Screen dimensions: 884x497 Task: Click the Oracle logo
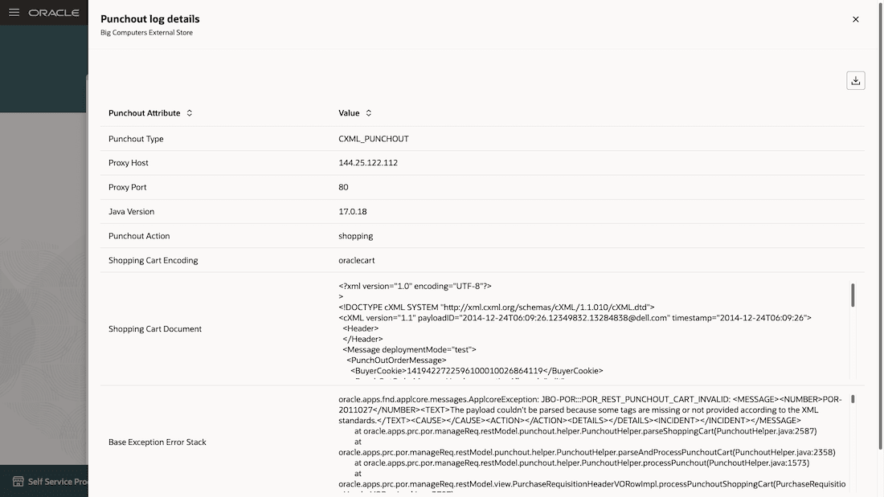point(54,12)
